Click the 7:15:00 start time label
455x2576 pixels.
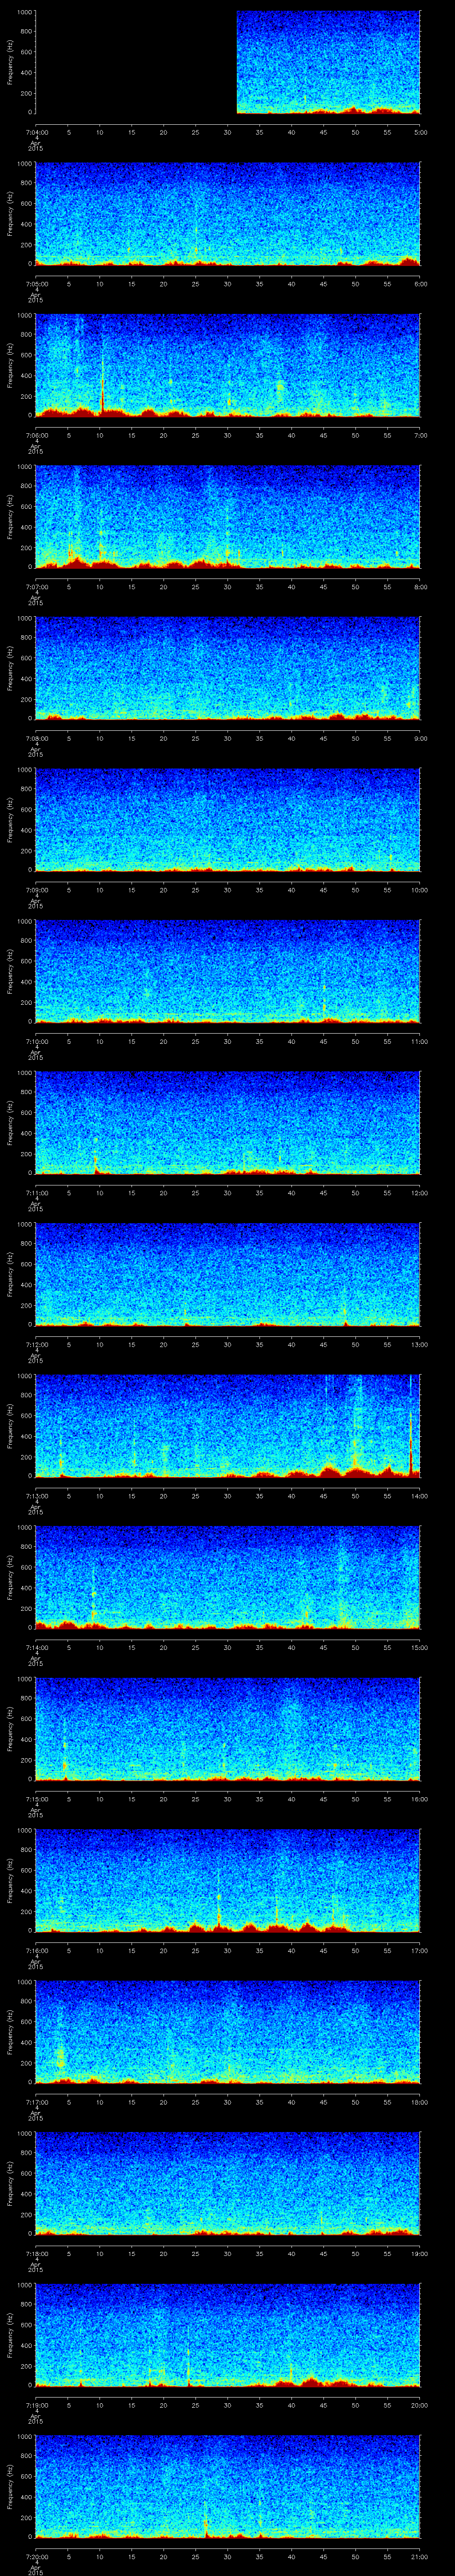(x=36, y=1799)
